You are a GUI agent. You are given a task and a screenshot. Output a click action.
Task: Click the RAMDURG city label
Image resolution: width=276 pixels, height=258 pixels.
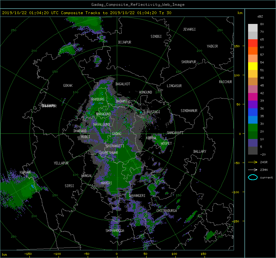point(98,99)
